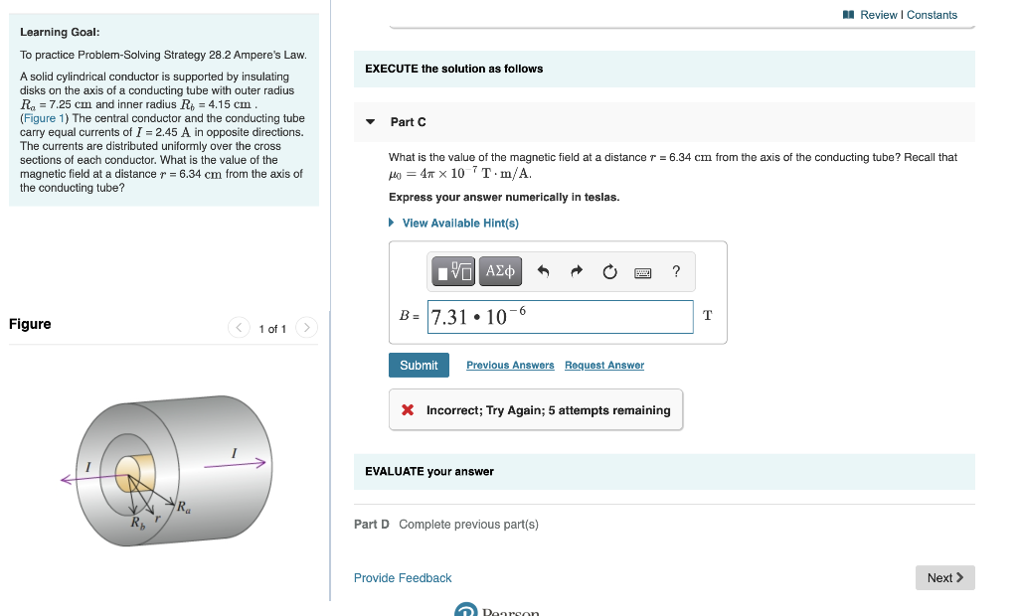Open Request Answer

click(603, 365)
